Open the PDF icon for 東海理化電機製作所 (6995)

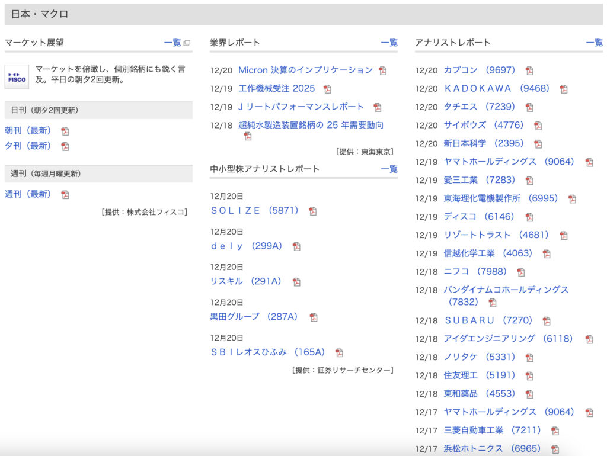(572, 199)
